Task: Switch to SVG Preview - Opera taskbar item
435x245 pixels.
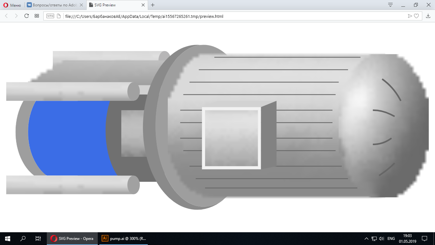Action: (x=73, y=239)
